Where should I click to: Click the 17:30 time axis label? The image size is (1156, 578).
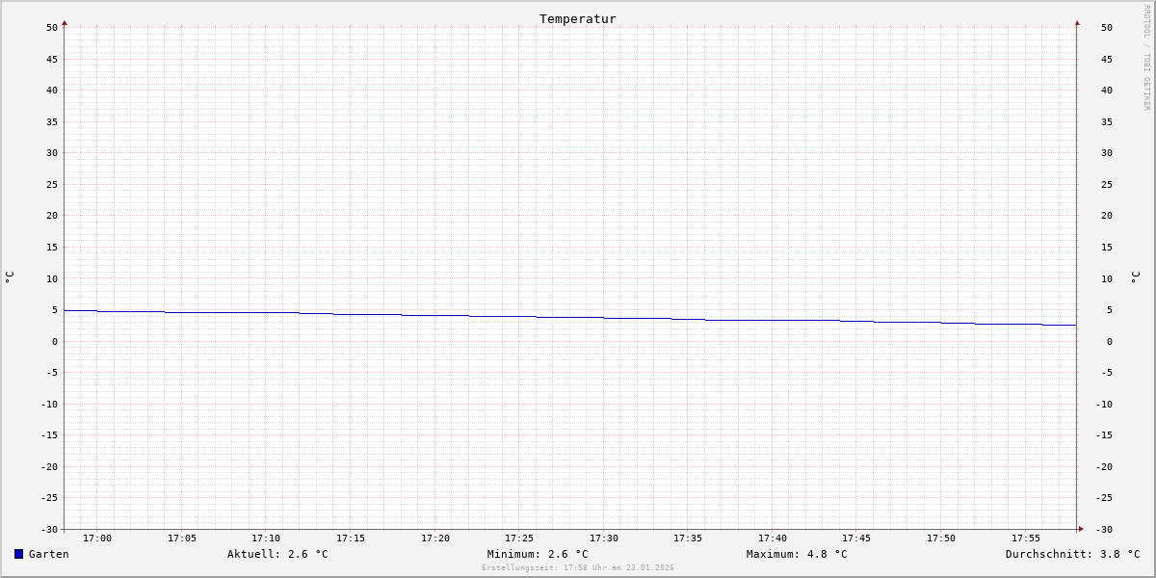pos(604,538)
